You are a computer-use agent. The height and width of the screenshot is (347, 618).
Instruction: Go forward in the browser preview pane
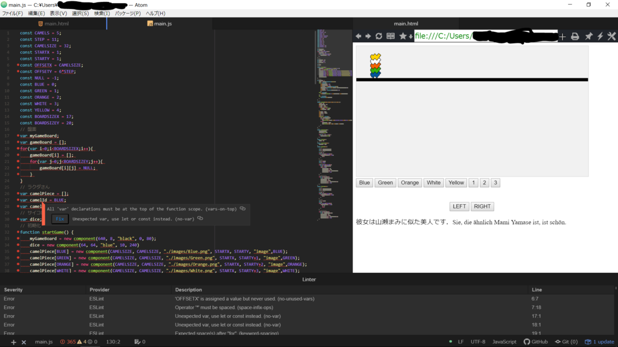pyautogui.click(x=368, y=36)
